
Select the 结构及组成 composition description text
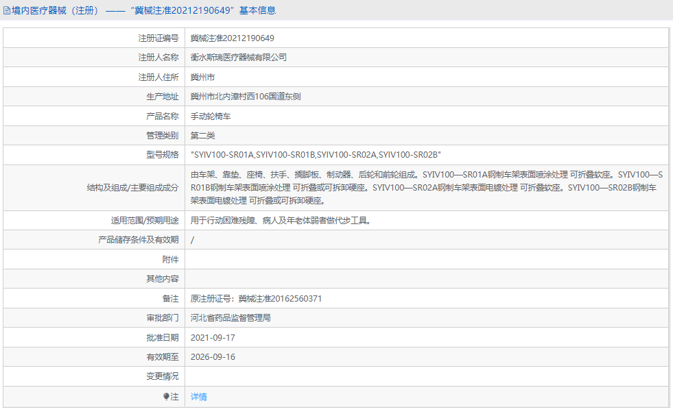[x=377, y=188]
